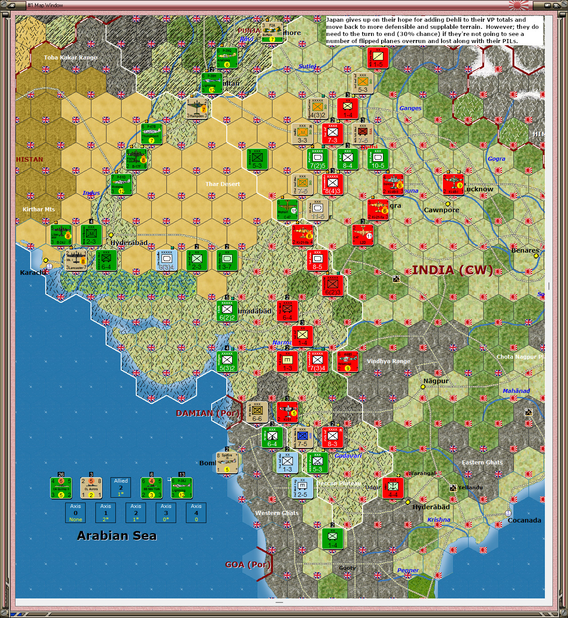Open the Axis 3 sea box section
Screen dimensions: 568x618
point(166,513)
